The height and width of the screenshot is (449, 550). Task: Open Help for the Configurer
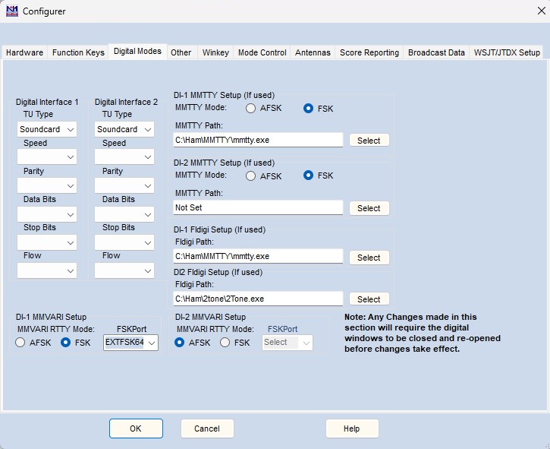pyautogui.click(x=352, y=428)
